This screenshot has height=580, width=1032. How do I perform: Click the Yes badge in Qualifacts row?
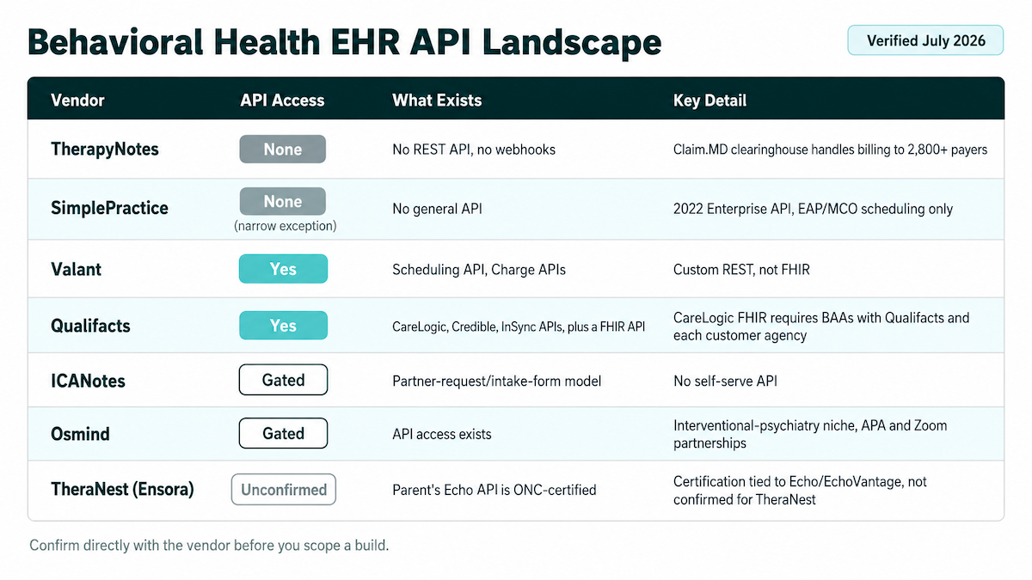(x=283, y=326)
